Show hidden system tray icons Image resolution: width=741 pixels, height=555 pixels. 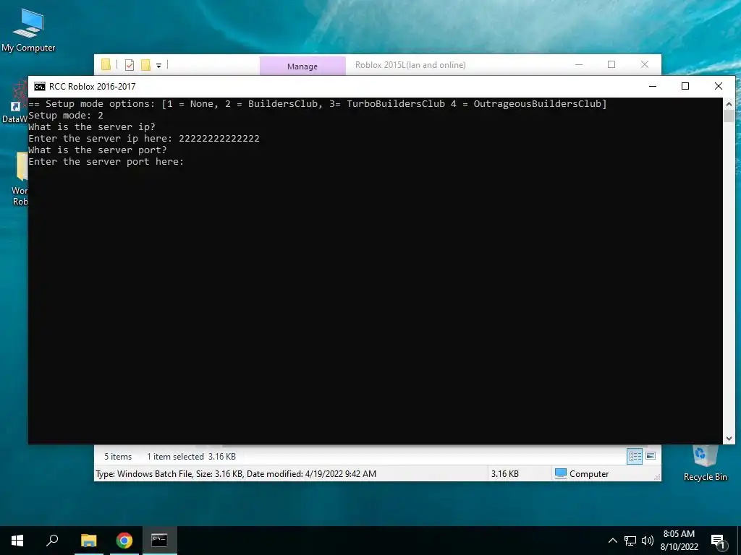pos(612,541)
